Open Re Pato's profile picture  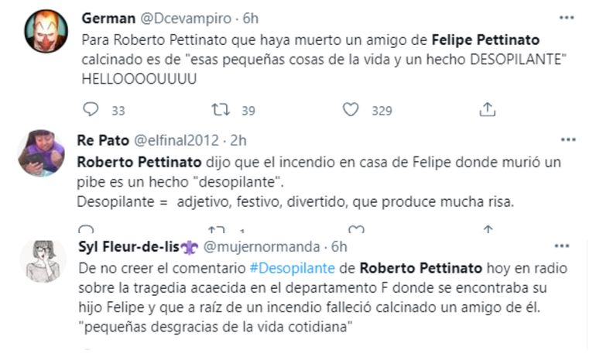point(40,153)
